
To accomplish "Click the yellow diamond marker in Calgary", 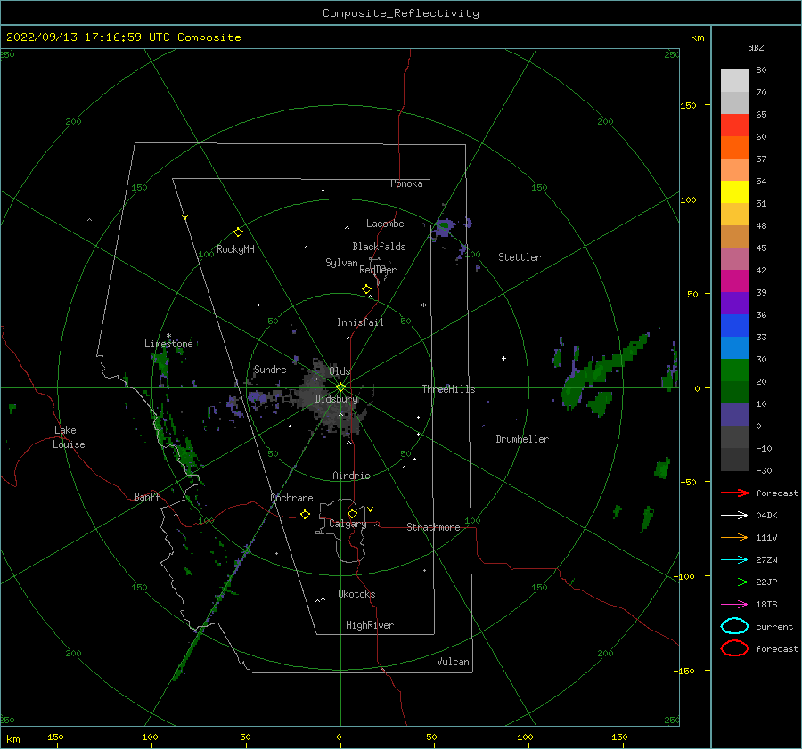I will 352,513.
